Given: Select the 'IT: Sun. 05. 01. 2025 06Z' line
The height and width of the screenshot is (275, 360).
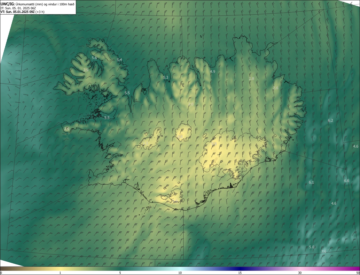Looking at the screenshot, I should pyautogui.click(x=18, y=8).
